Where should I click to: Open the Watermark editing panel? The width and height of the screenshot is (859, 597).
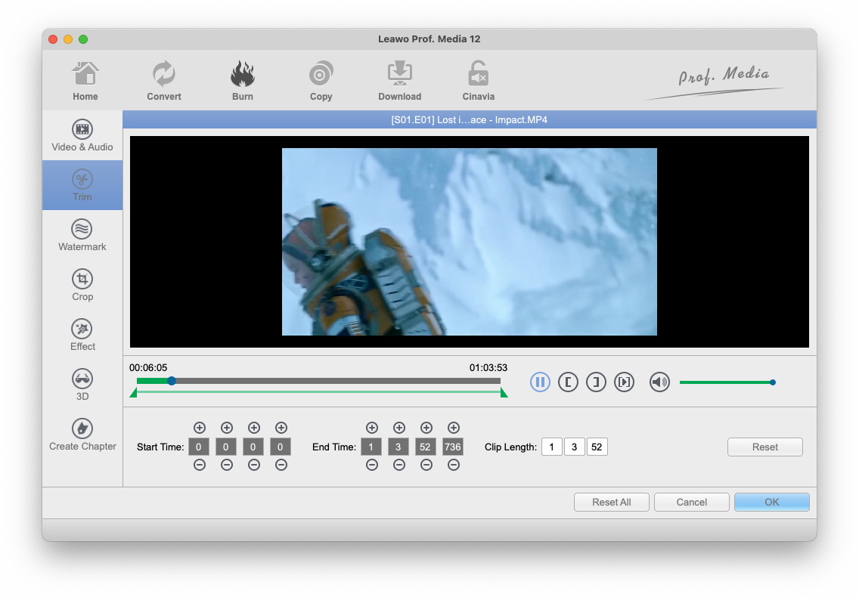click(82, 235)
